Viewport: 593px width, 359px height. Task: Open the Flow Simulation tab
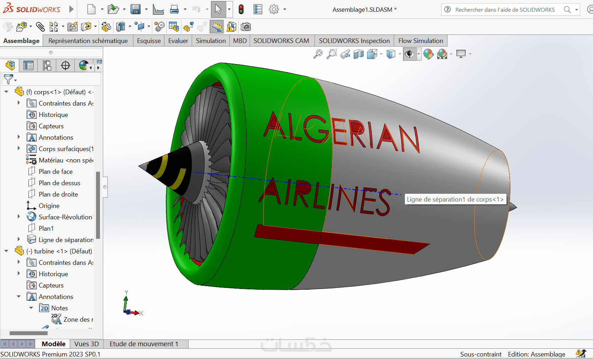click(421, 41)
